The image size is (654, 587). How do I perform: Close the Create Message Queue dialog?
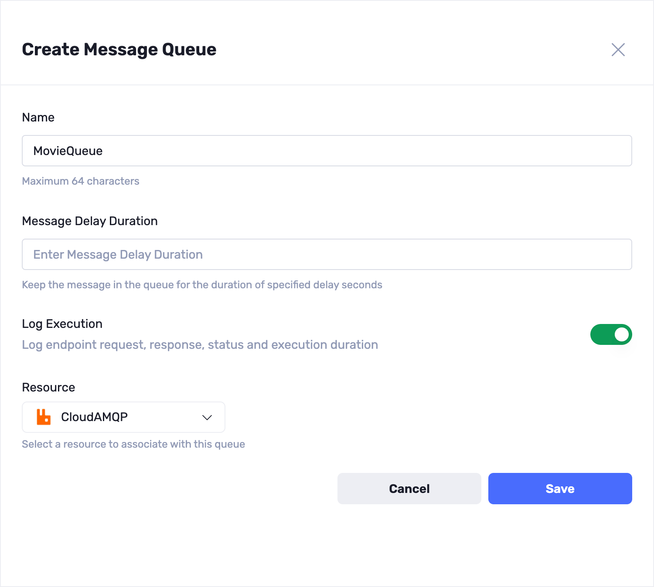[x=618, y=50]
